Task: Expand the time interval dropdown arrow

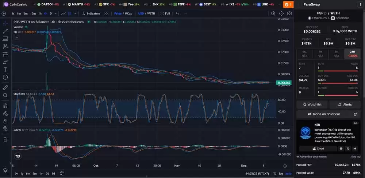Action: [x=56, y=13]
